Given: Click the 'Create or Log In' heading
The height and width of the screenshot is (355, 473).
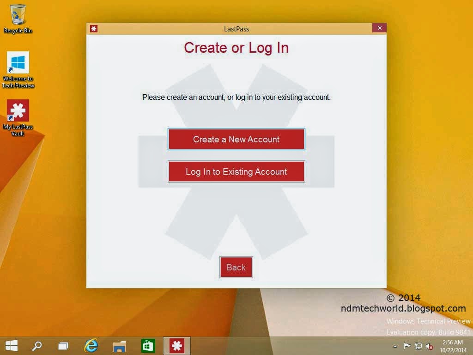Looking at the screenshot, I should coord(236,48).
